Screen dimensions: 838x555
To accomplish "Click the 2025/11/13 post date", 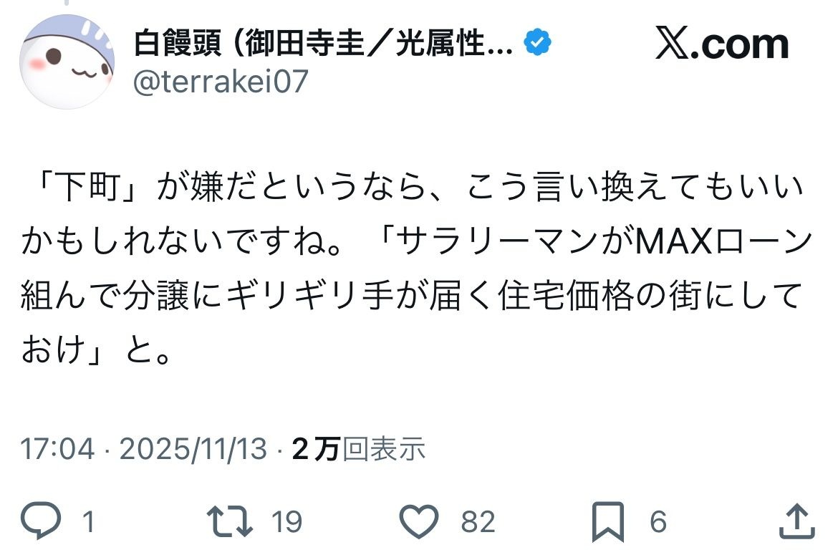I will click(x=193, y=449).
